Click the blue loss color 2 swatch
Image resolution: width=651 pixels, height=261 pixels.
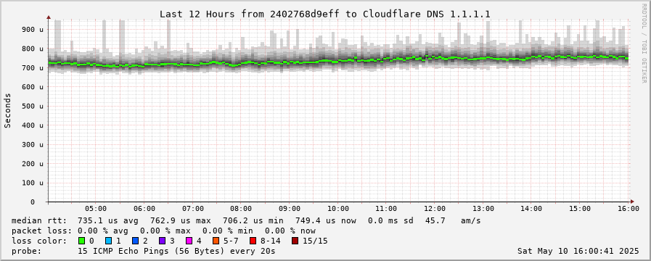pyautogui.click(x=135, y=241)
